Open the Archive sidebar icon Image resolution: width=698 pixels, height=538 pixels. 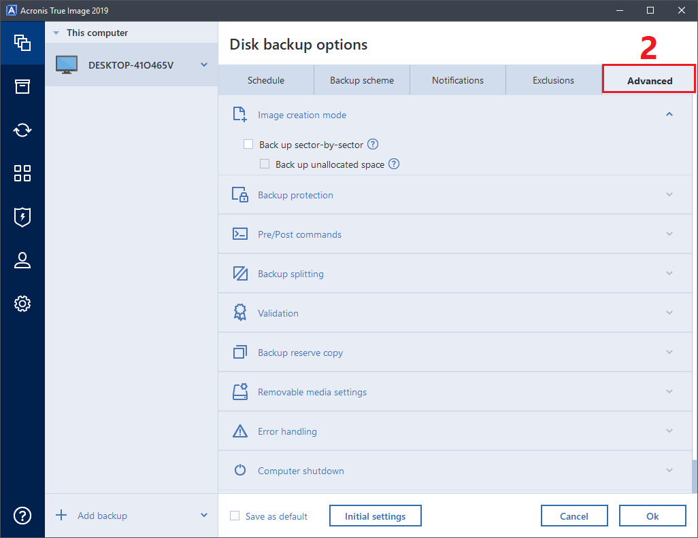(22, 87)
